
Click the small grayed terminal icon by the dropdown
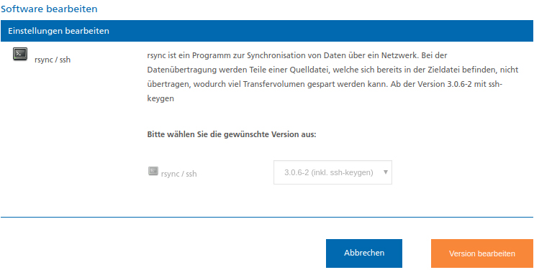pos(153,171)
